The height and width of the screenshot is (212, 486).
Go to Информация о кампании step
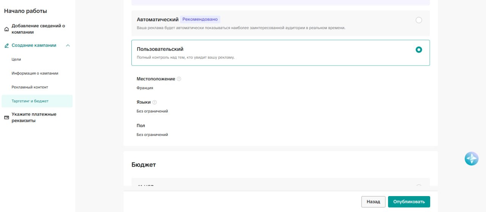tap(35, 73)
